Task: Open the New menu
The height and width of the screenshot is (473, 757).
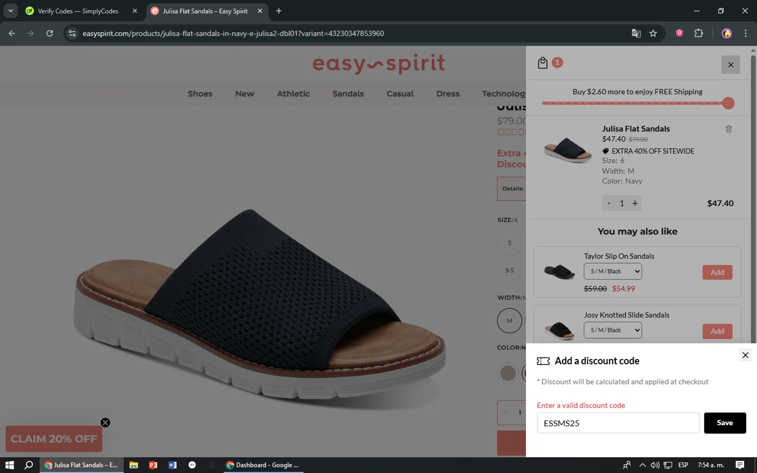Action: (x=245, y=94)
